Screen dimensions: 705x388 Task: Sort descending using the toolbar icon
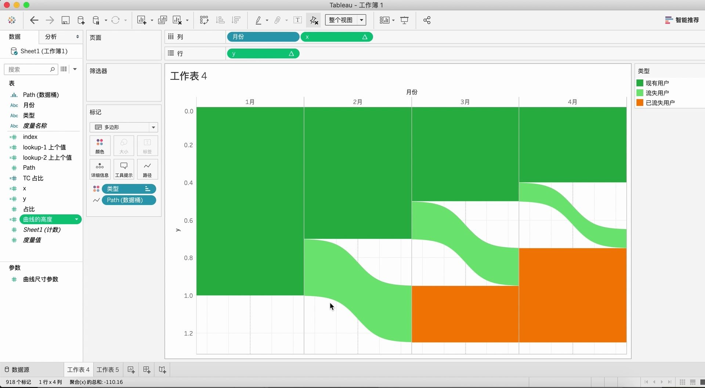point(236,20)
